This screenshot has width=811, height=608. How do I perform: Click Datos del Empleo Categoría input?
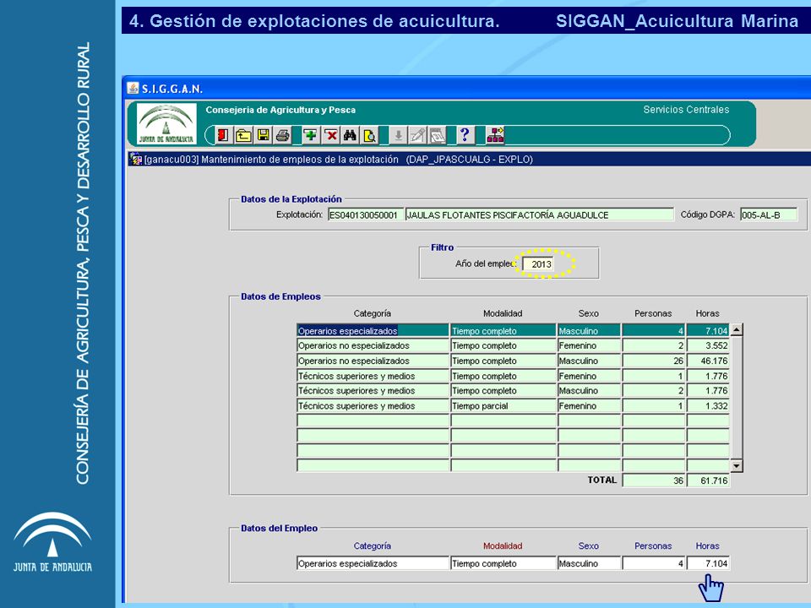point(373,563)
